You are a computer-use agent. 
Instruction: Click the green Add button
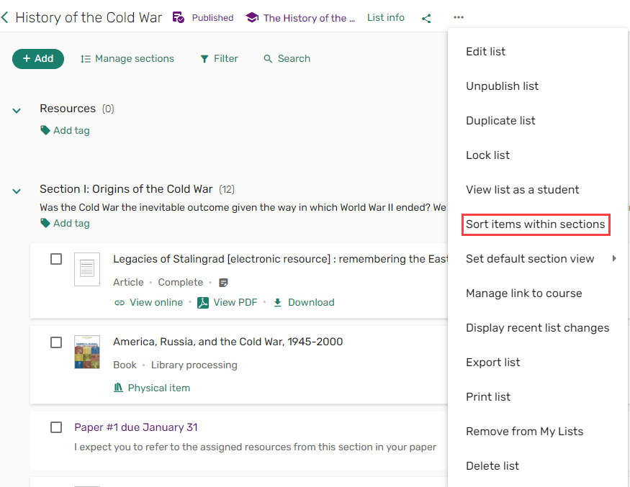38,58
